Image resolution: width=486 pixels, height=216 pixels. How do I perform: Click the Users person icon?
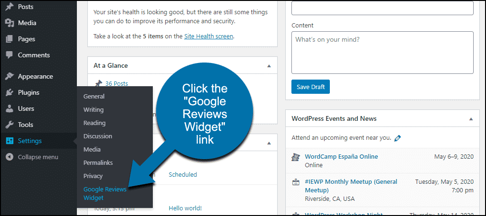[x=9, y=108]
